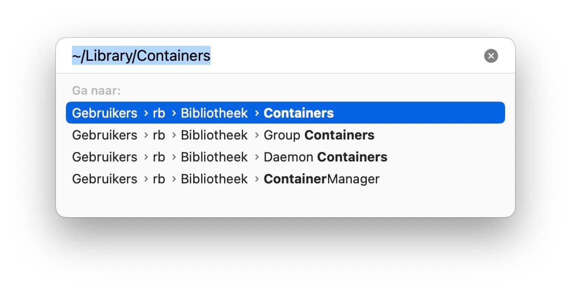Click Bibliotheek in the highlighted Containers row
This screenshot has width=571, height=291.
[x=214, y=113]
